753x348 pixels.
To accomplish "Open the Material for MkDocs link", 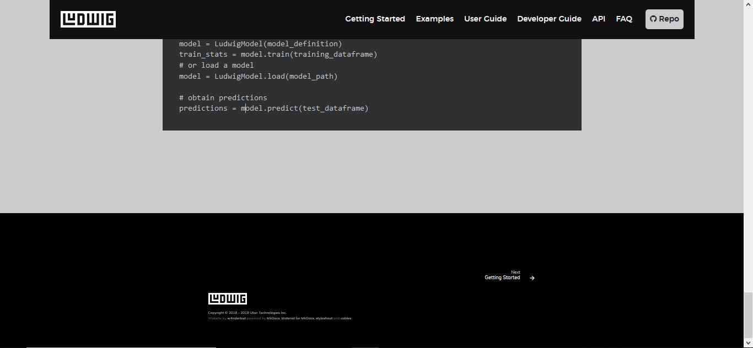I will coord(298,318).
